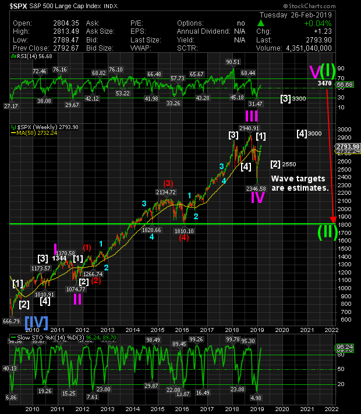Click the +0.04% percent change value
The width and height of the screenshot is (361, 414).
318,23
